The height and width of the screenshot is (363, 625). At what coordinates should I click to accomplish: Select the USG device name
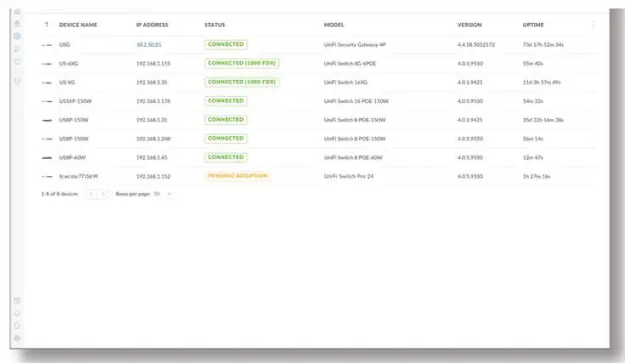pyautogui.click(x=65, y=45)
